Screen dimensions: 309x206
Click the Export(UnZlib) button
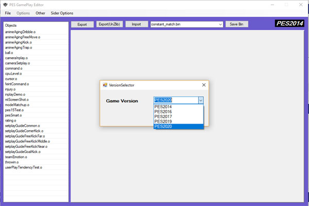[x=109, y=24]
